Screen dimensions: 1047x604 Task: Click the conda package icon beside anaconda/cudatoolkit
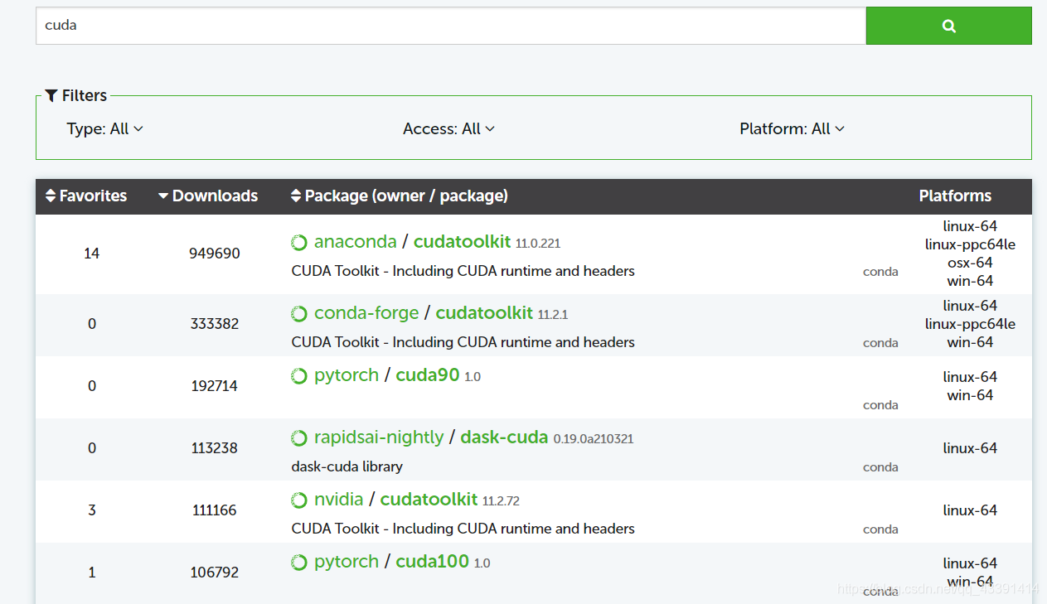(298, 242)
